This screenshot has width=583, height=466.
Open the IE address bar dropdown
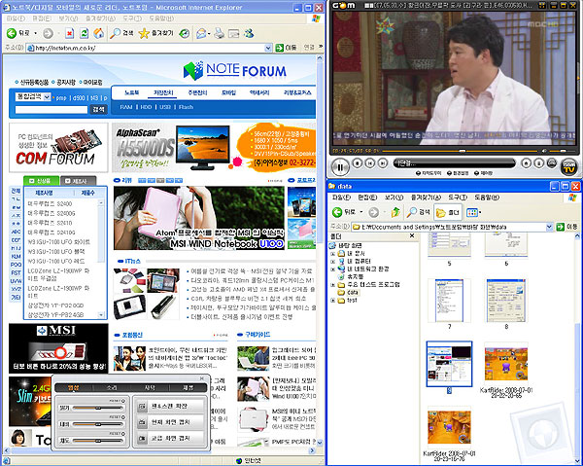[x=268, y=48]
